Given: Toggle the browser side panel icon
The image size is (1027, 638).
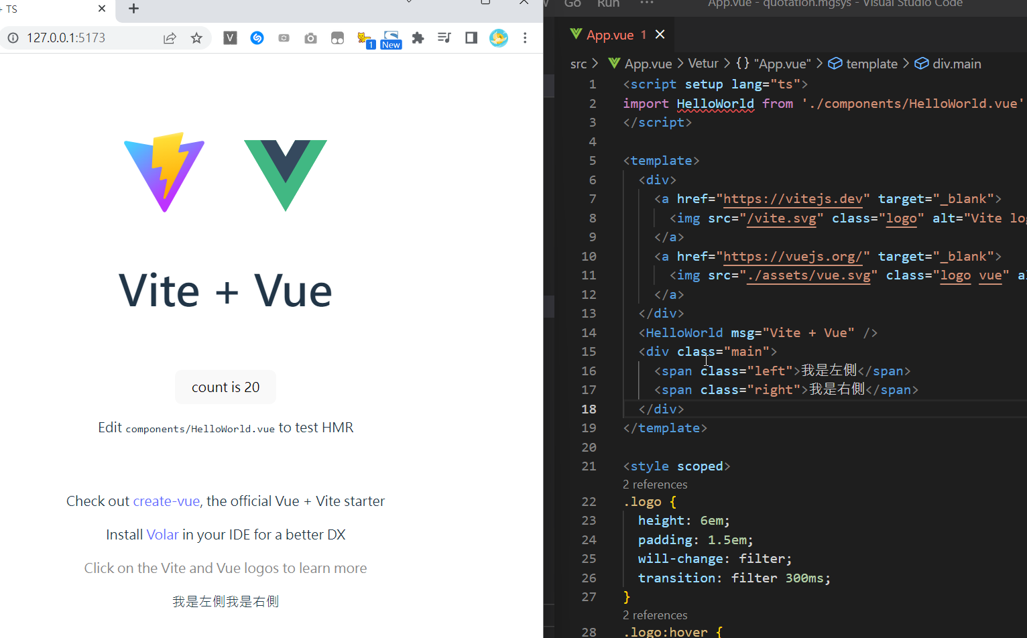Looking at the screenshot, I should [x=471, y=38].
